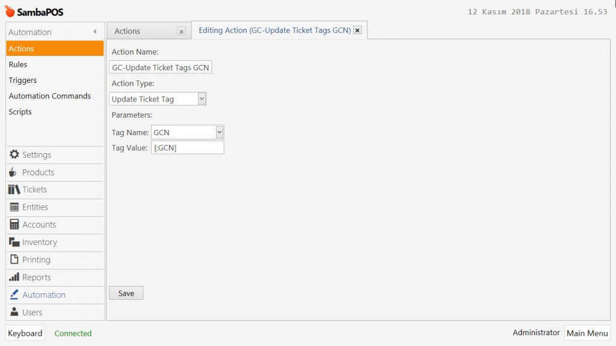
Task: Click the Products coffee cup icon
Action: point(13,172)
